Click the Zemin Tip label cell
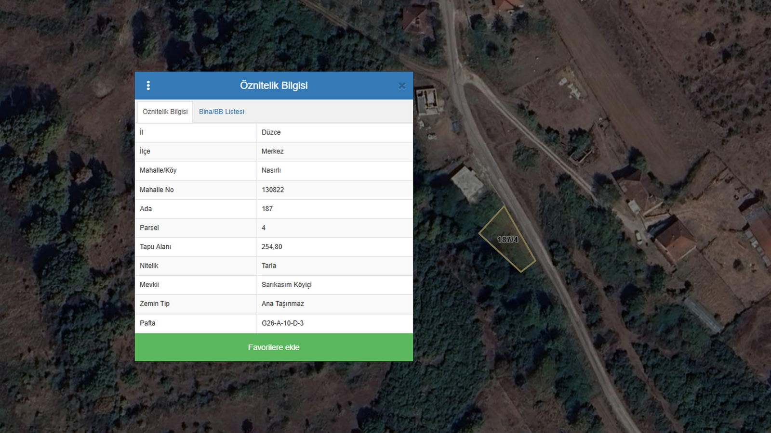771x433 pixels. [x=155, y=304]
